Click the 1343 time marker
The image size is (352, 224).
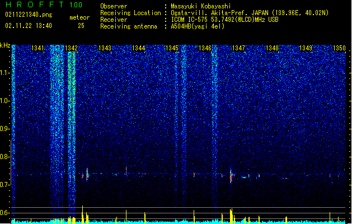point(105,48)
